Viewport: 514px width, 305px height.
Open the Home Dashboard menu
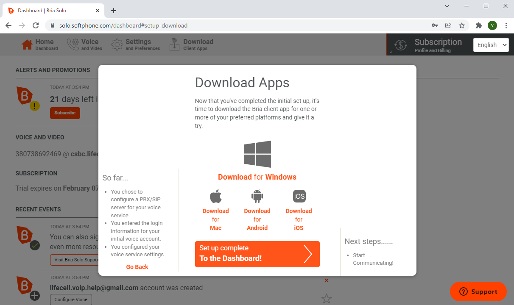(40, 44)
